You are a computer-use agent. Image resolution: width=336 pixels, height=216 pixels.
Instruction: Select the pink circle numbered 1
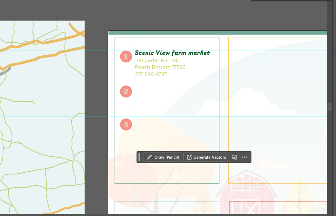[x=126, y=56]
